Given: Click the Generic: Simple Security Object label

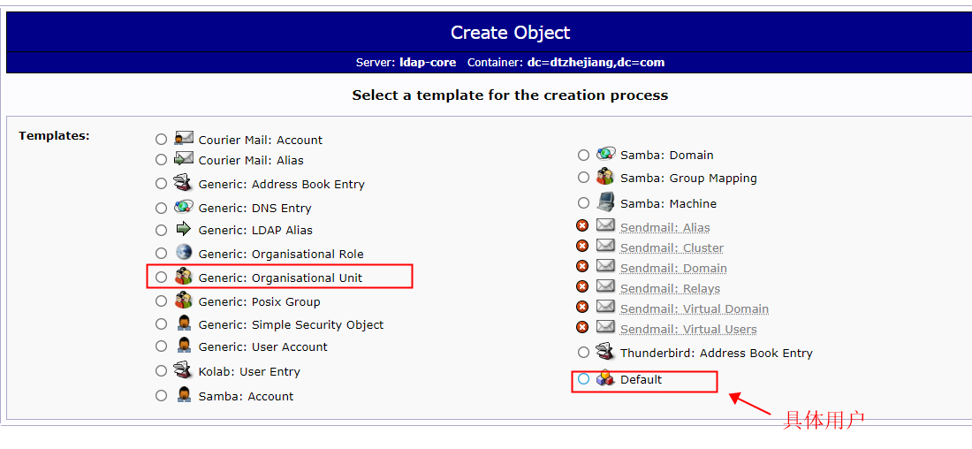Looking at the screenshot, I should point(291,325).
